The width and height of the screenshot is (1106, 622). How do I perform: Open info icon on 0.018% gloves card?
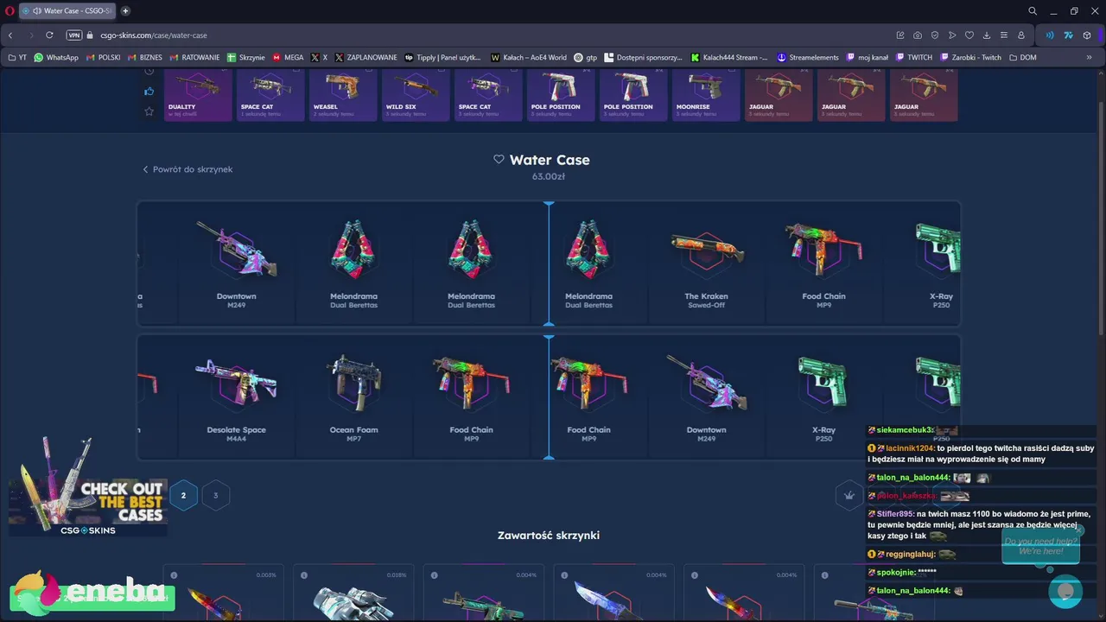(304, 575)
